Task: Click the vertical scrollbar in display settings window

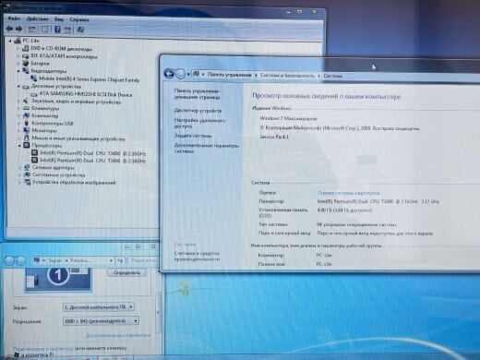Action: (159, 312)
